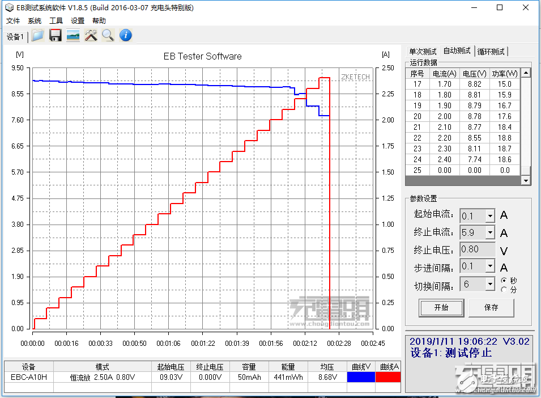This screenshot has width=541, height=398.
Task: Select row 25 with zero values
Action: click(x=463, y=170)
